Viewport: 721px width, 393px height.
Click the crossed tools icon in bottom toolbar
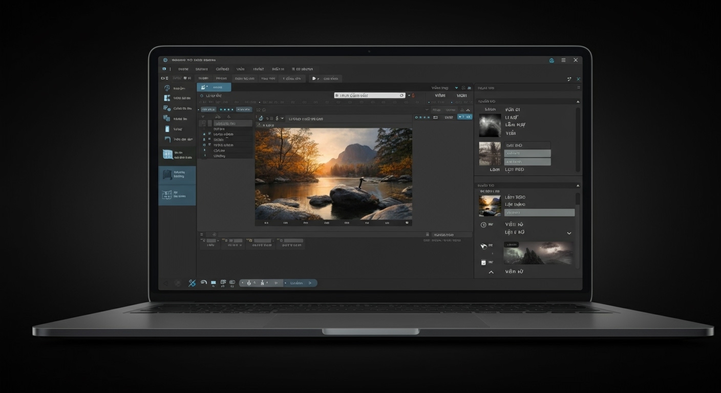click(x=192, y=283)
